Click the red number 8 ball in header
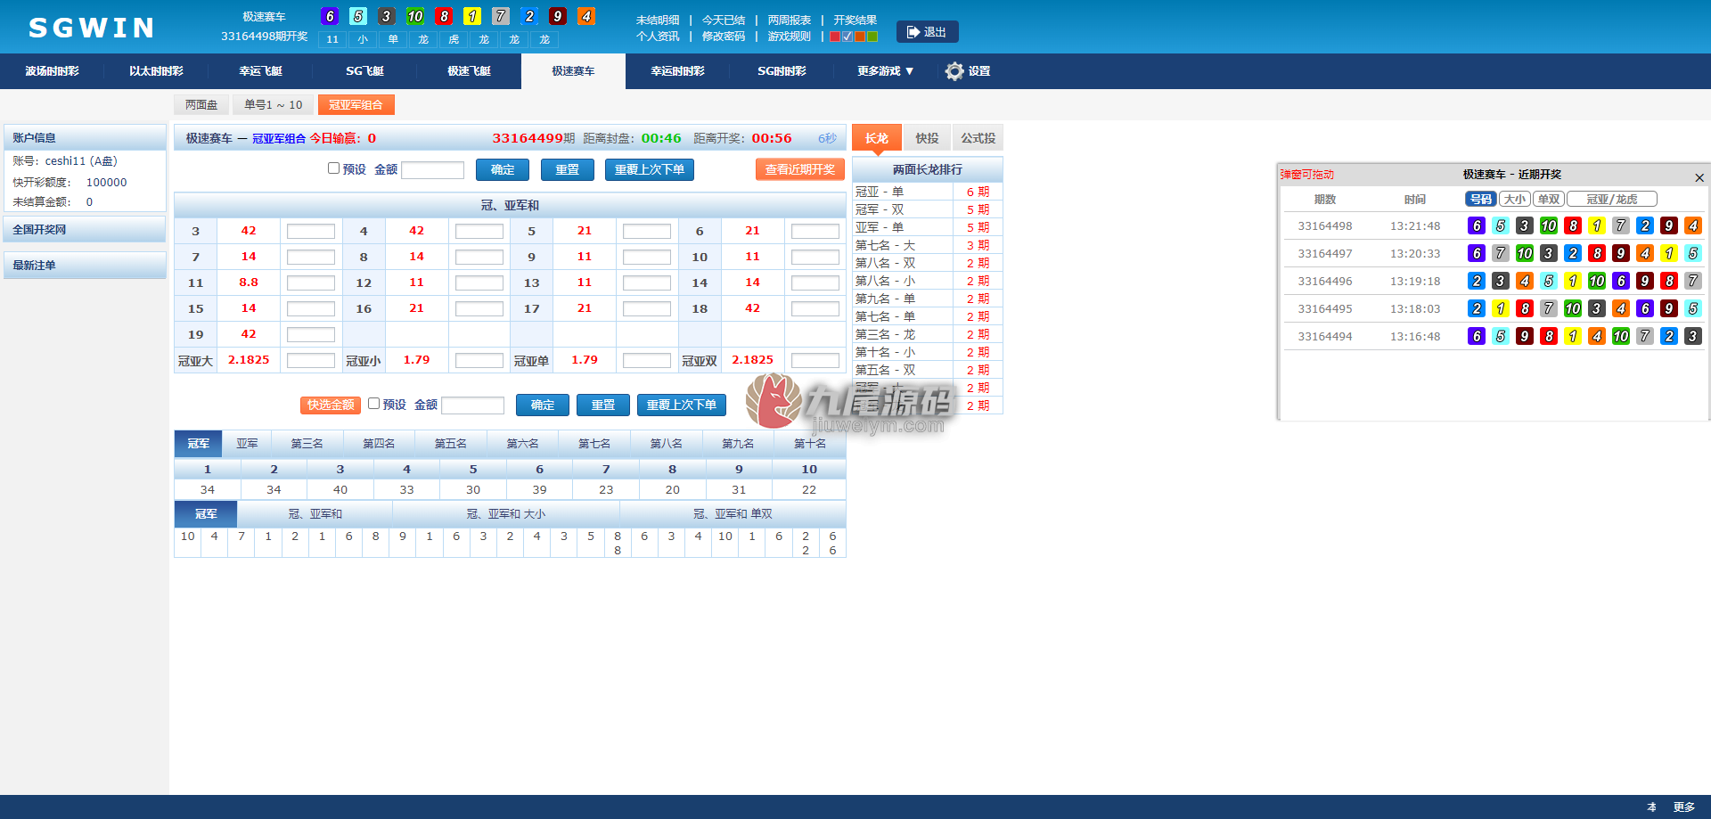 pos(444,16)
